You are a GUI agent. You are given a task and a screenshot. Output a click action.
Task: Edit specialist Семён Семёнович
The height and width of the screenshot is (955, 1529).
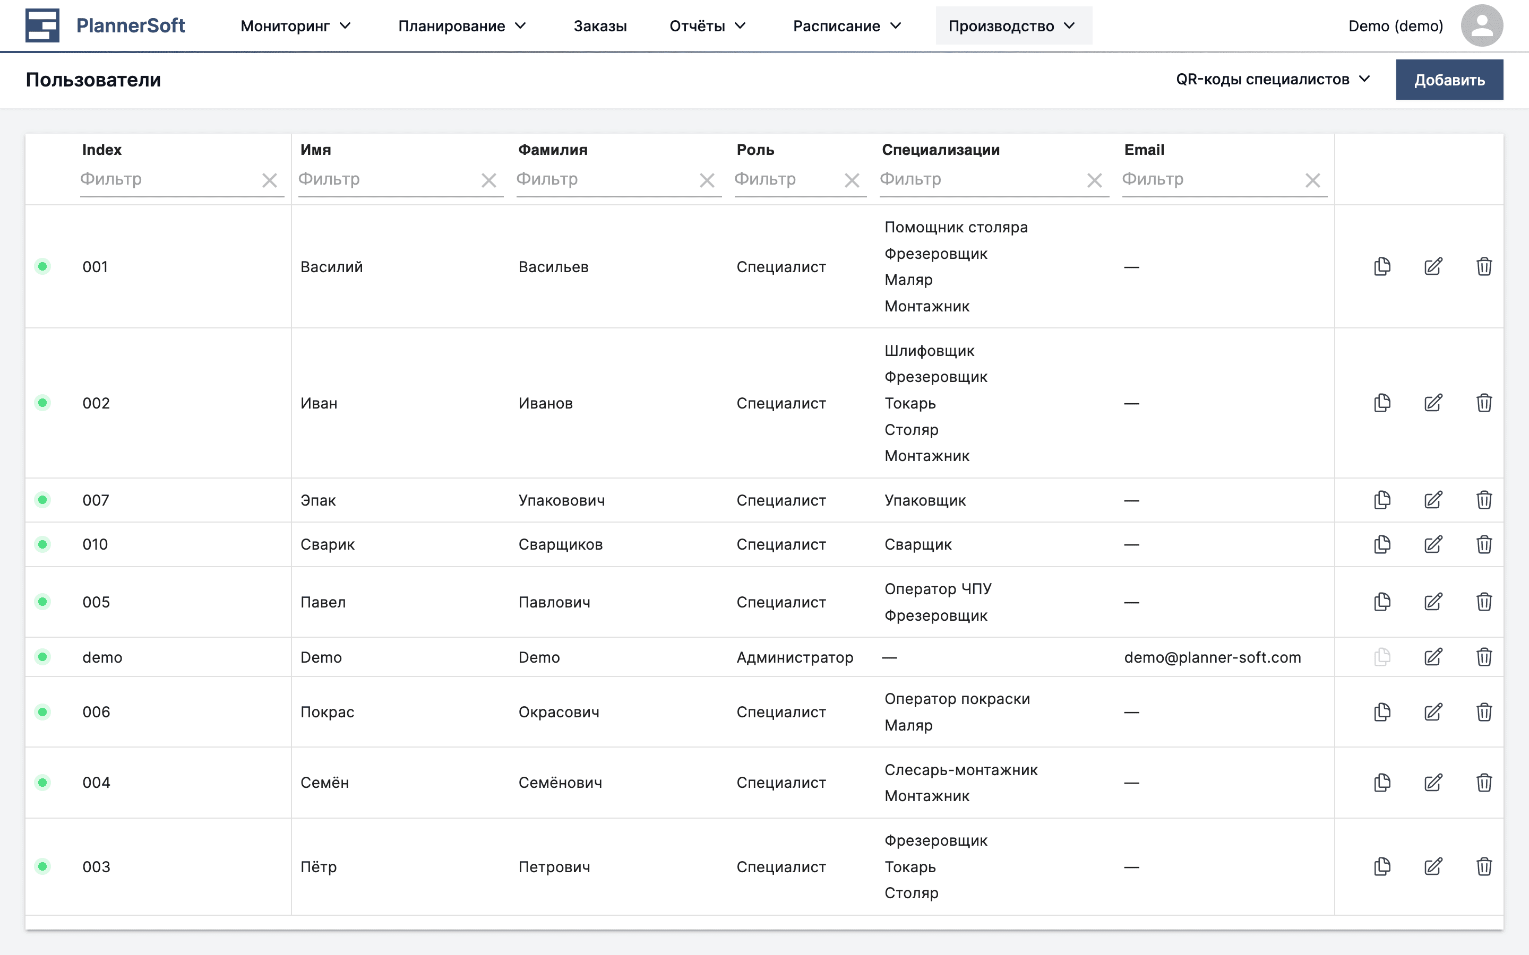click(1433, 783)
